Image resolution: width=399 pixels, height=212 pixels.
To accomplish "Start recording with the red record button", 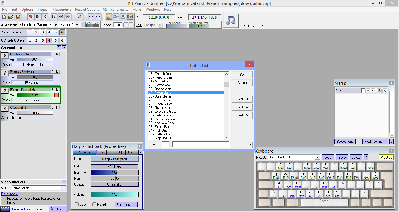I will (30, 17).
